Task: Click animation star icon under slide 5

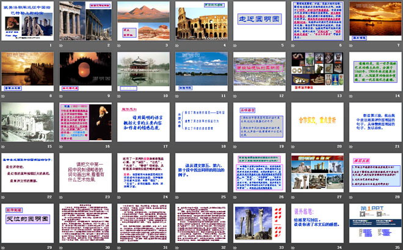Action: (235, 46)
